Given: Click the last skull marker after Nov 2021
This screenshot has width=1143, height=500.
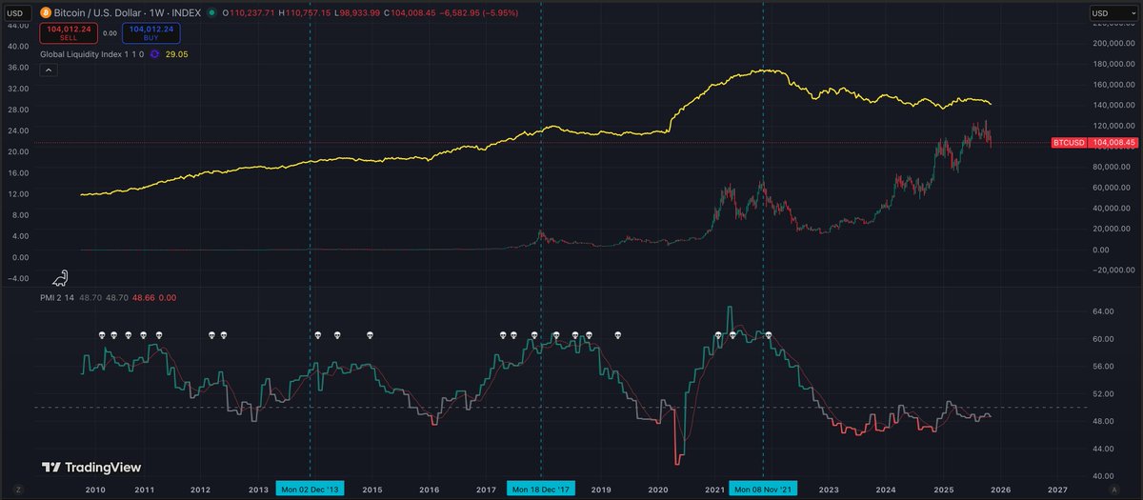Looking at the screenshot, I should pos(769,335).
